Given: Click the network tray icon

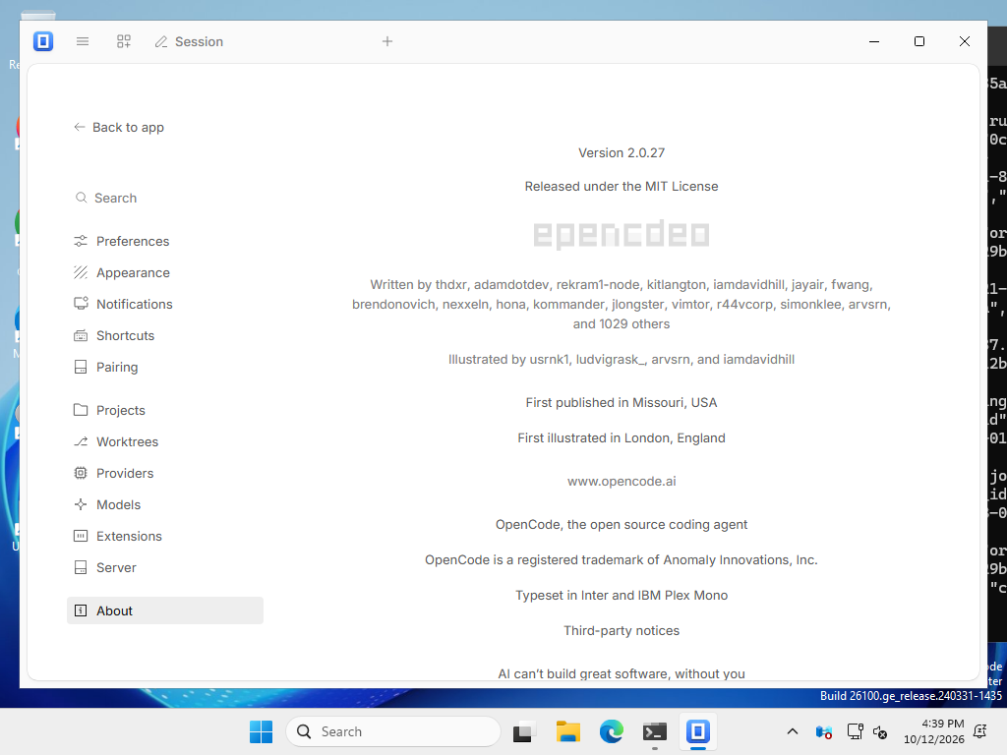Looking at the screenshot, I should (855, 731).
